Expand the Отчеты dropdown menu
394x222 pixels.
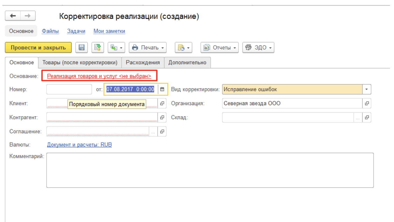pyautogui.click(x=219, y=47)
